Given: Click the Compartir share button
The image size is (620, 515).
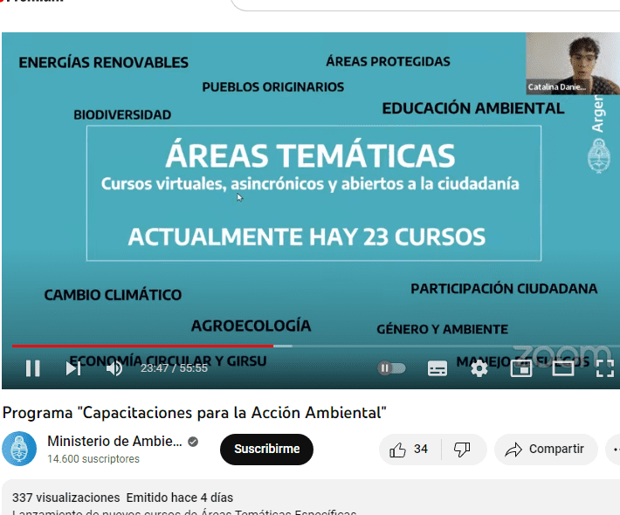Looking at the screenshot, I should click(x=546, y=450).
